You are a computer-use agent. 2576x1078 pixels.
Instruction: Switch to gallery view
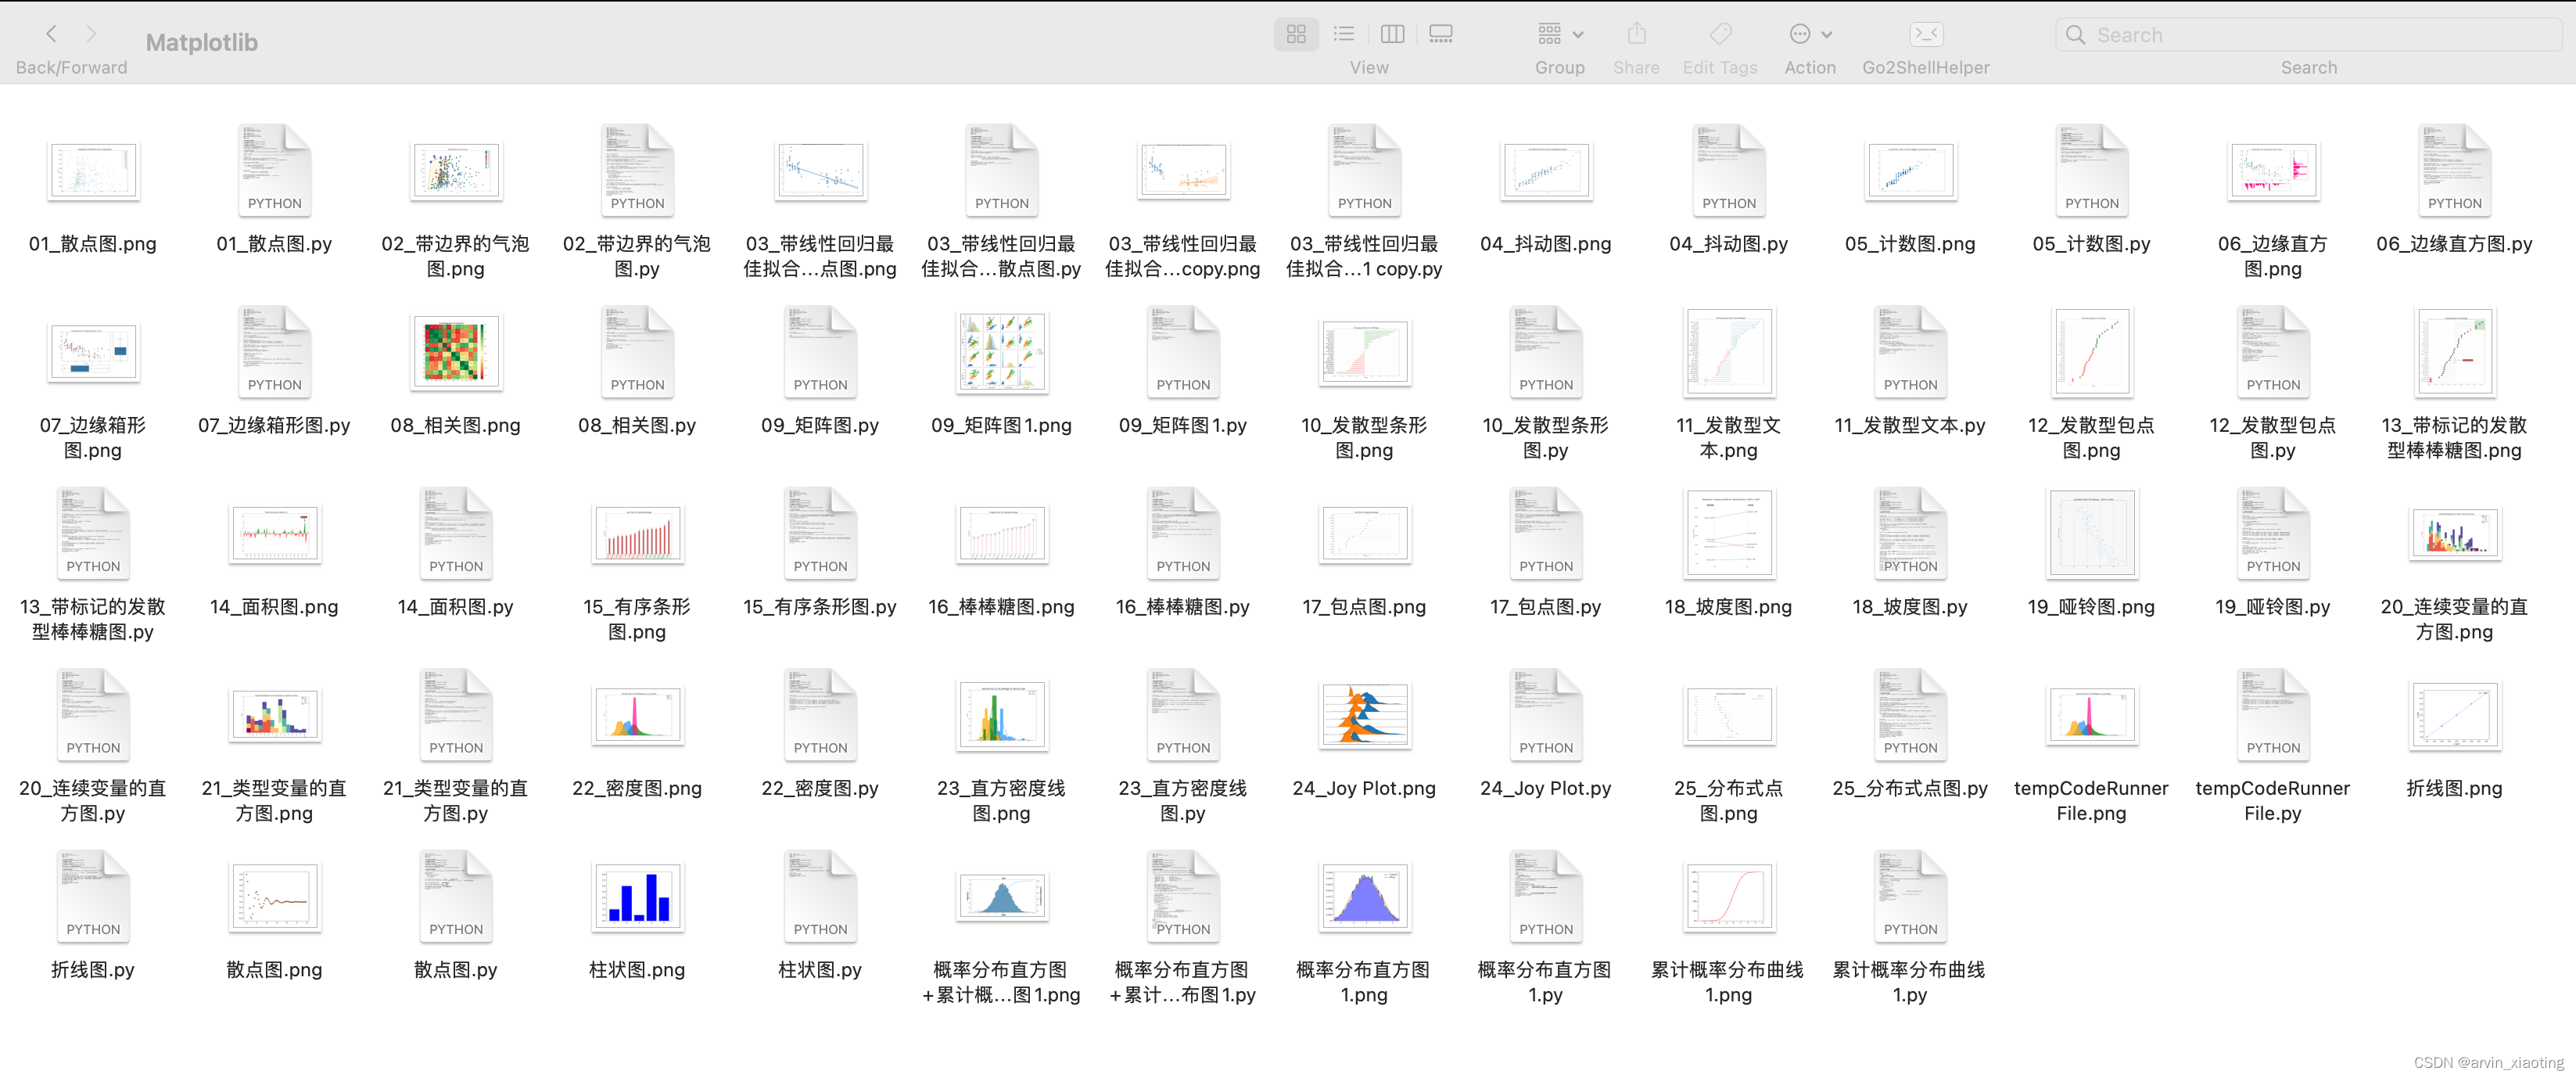[1441, 34]
